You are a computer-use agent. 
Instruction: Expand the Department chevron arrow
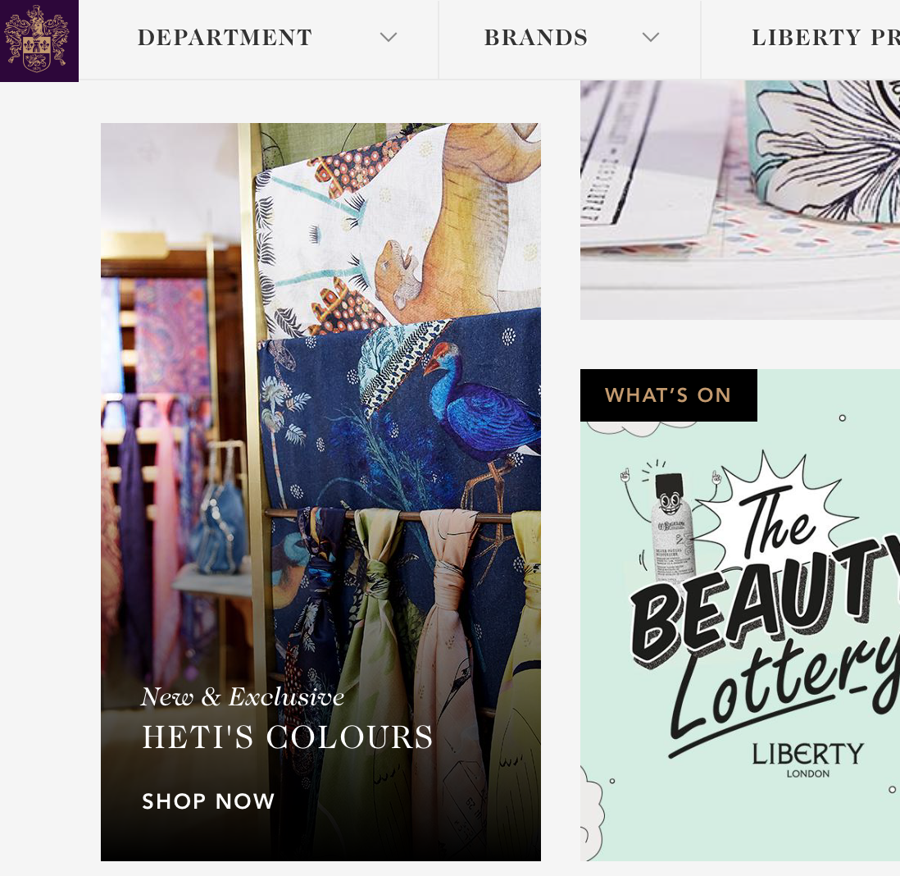coord(389,38)
